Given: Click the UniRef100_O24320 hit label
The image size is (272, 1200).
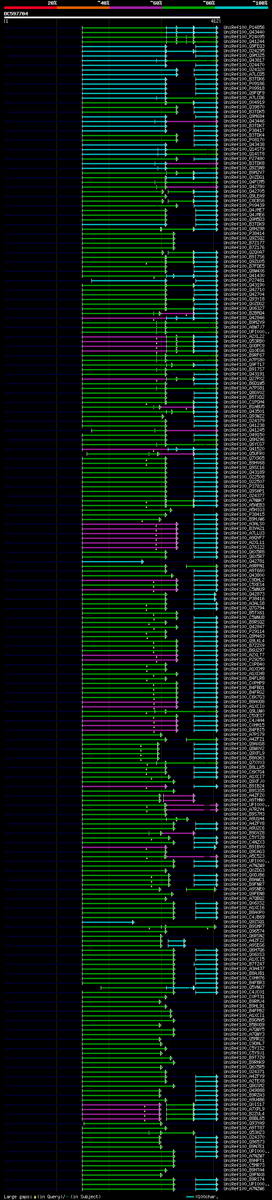Looking at the screenshot, I should tap(244, 69).
